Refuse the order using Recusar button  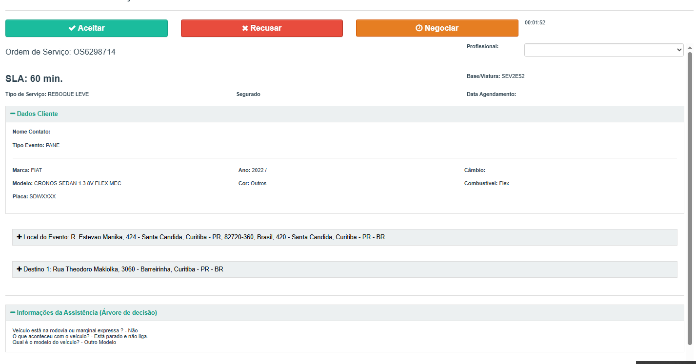coord(262,28)
